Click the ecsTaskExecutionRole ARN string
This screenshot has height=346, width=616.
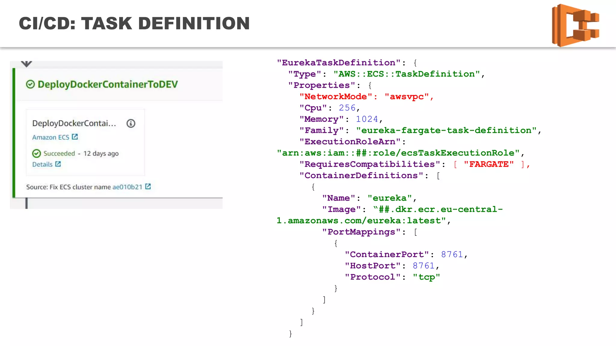398,153
